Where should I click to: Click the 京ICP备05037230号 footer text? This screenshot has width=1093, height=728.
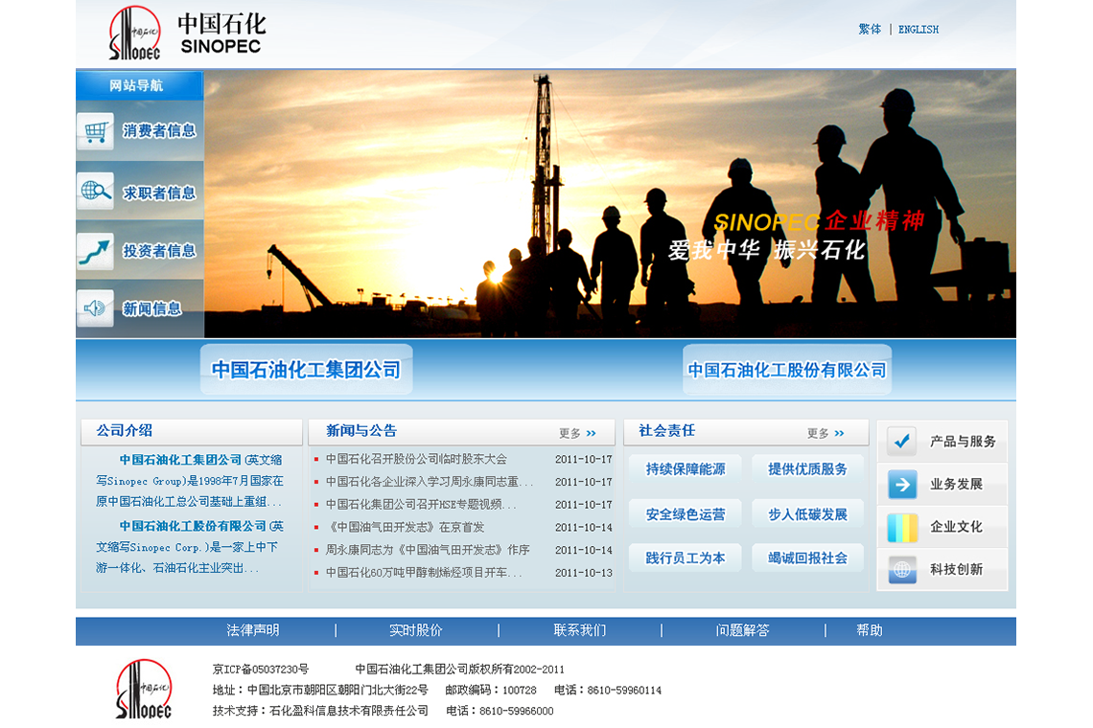pyautogui.click(x=261, y=670)
